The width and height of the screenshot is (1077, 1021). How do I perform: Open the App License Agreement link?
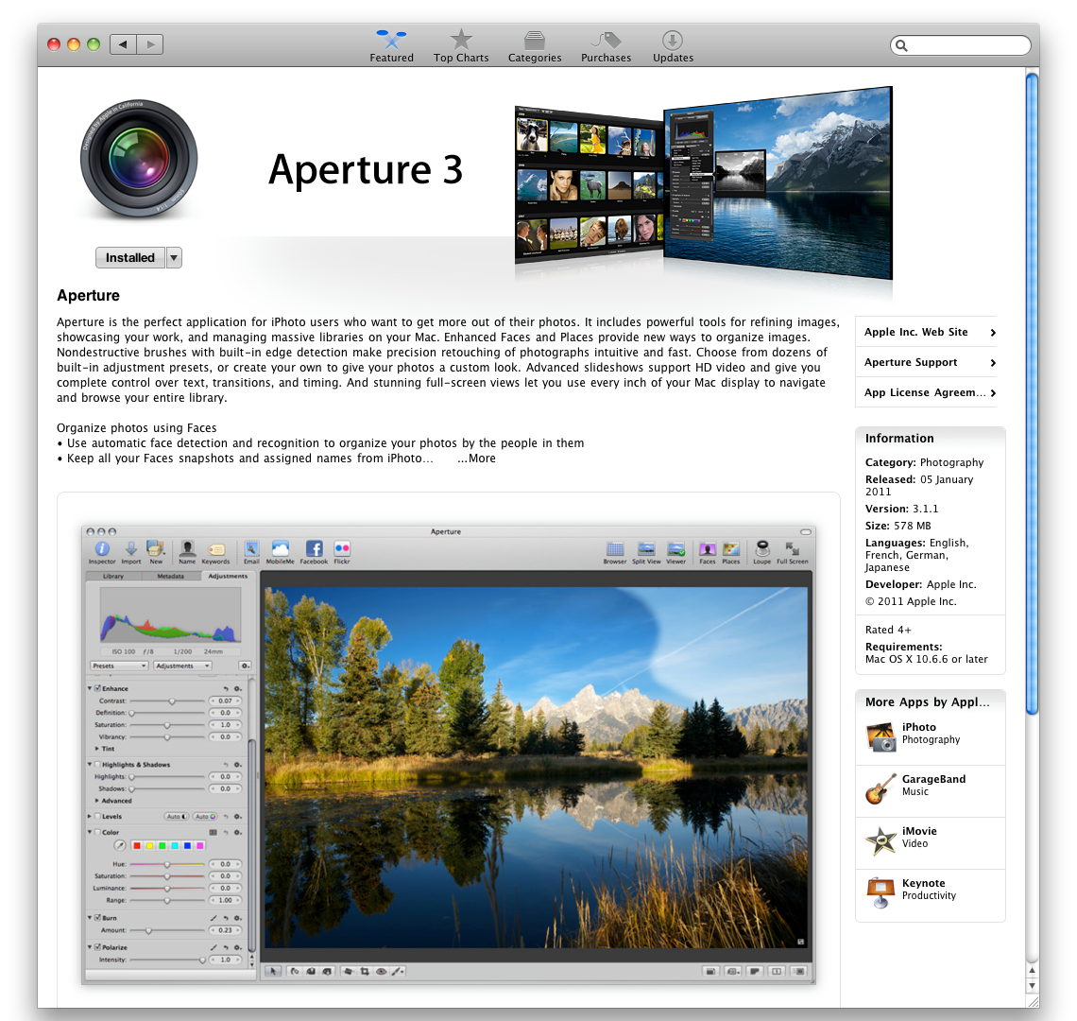[926, 392]
